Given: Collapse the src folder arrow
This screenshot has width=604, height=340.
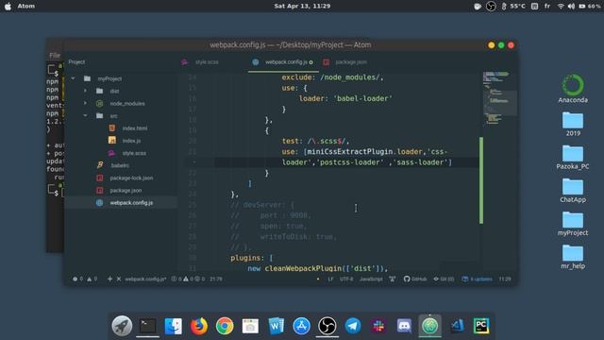Looking at the screenshot, I should [x=85, y=115].
